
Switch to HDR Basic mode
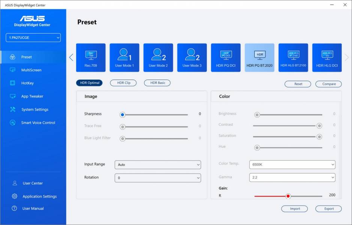[x=157, y=83]
